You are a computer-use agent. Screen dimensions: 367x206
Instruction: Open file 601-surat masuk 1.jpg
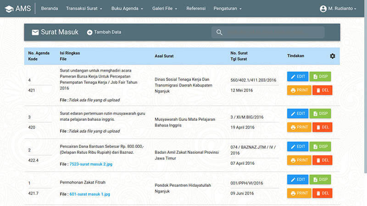[x=89, y=194]
